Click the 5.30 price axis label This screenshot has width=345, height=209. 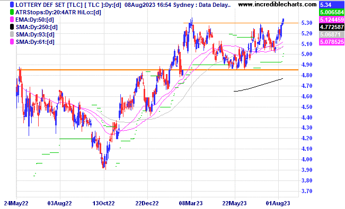tap(307, 23)
